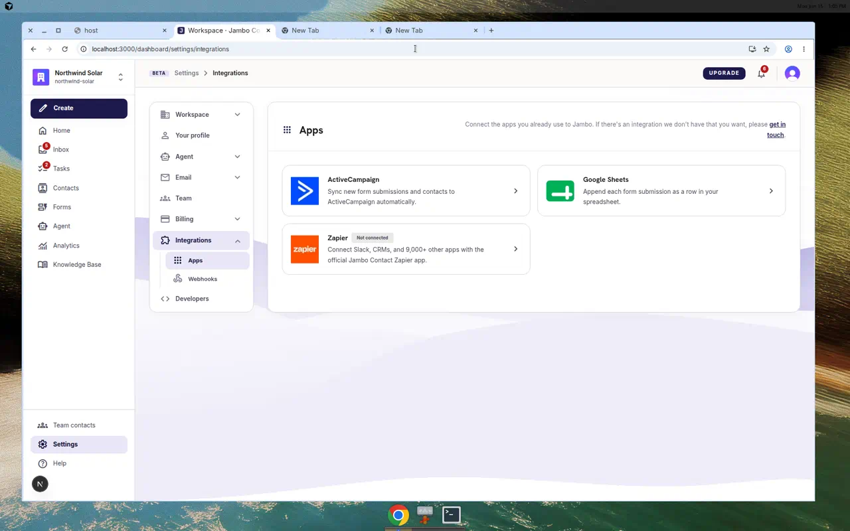Reload the page in browser
The image size is (850, 531).
coord(64,49)
